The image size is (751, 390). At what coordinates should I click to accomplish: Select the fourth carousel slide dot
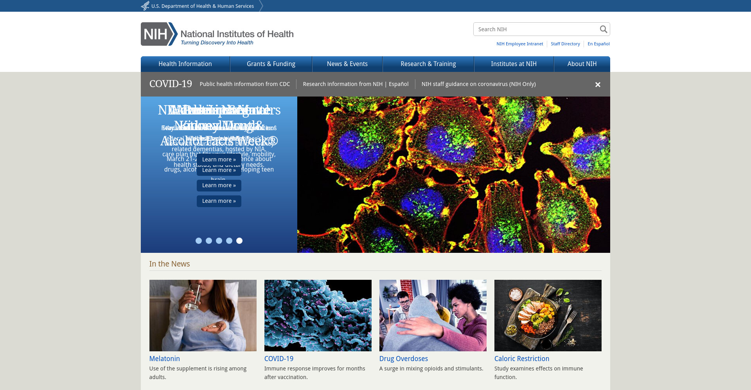coord(229,241)
